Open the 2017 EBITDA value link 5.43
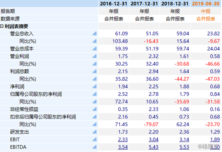The height and width of the screenshot is (152, 222). (x=153, y=147)
